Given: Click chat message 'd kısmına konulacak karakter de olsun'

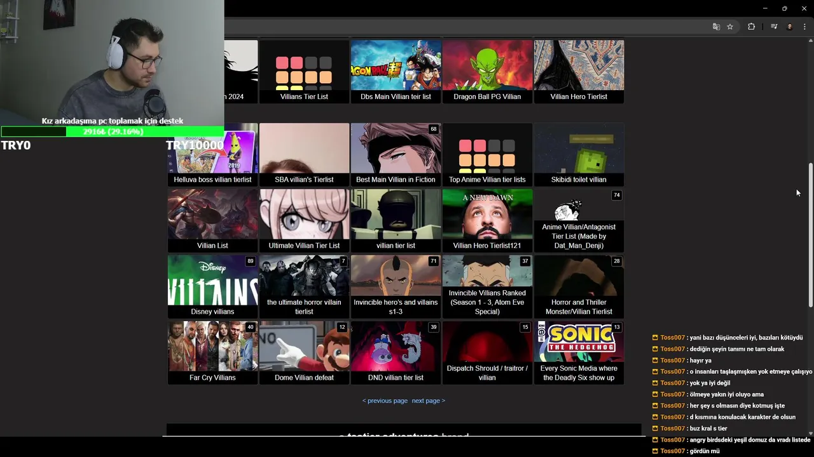Looking at the screenshot, I should point(742,417).
